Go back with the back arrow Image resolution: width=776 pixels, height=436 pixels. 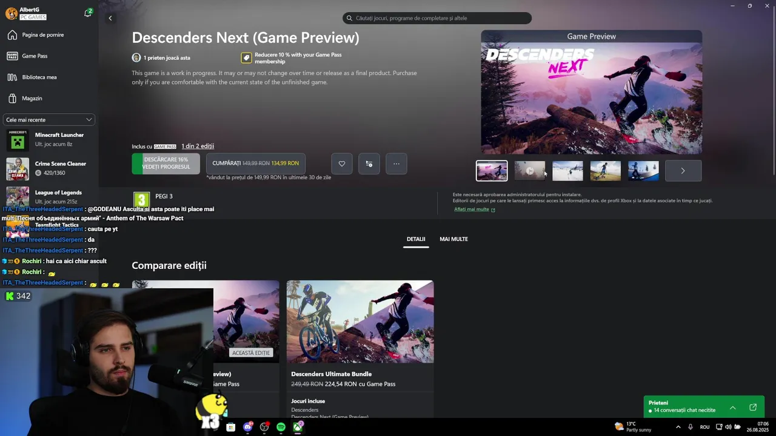pyautogui.click(x=110, y=18)
